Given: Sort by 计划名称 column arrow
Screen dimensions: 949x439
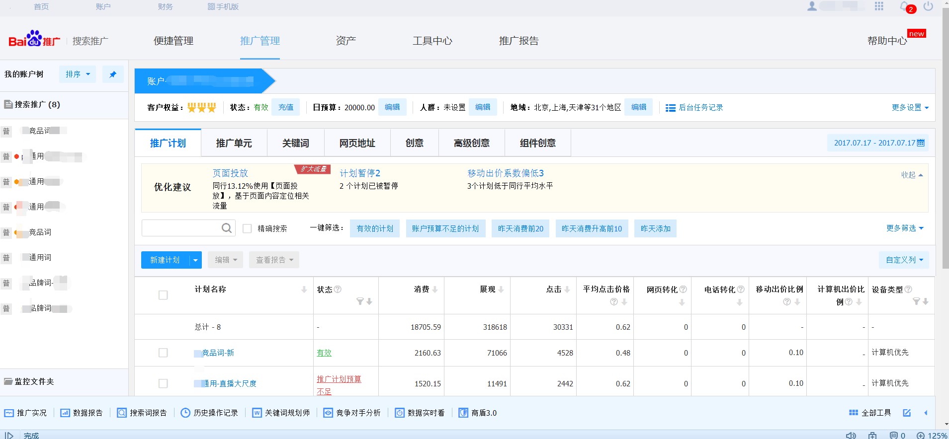Looking at the screenshot, I should coord(304,290).
